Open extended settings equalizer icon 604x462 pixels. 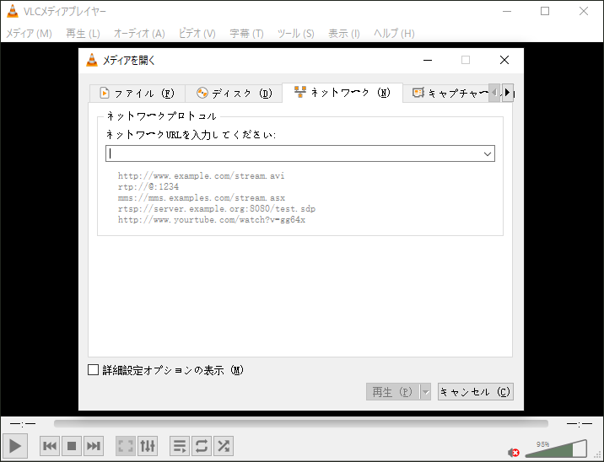(148, 446)
